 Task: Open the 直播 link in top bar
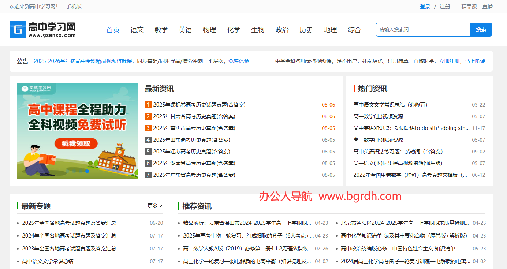[x=487, y=7]
